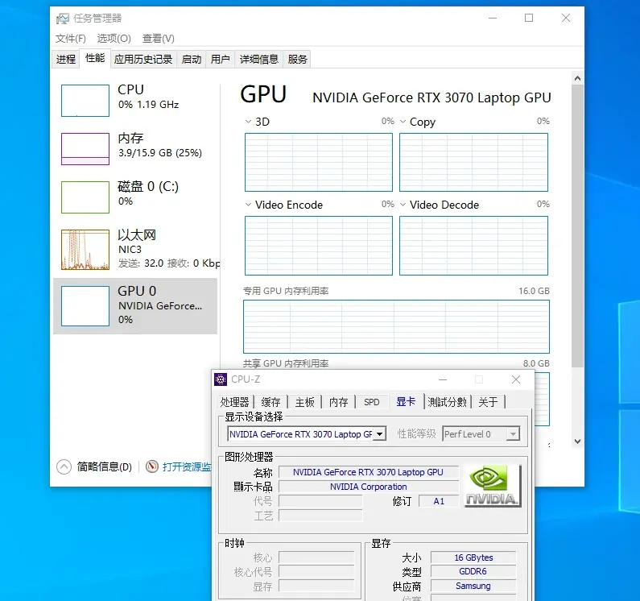Open the display device selection dropdown in CPU-Z

pyautogui.click(x=380, y=434)
